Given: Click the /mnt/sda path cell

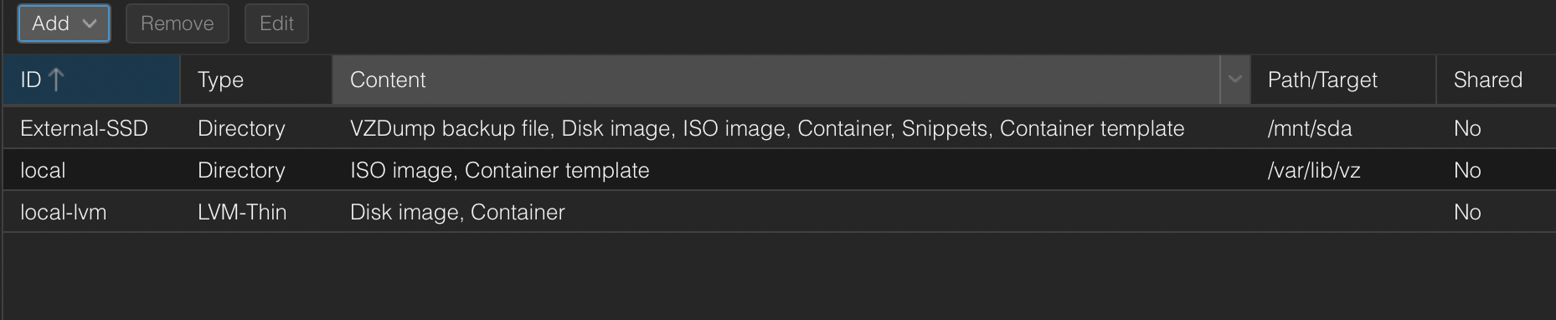Looking at the screenshot, I should click(1310, 128).
